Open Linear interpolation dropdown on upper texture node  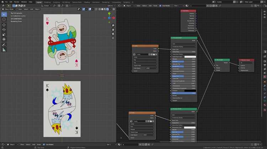point(145,57)
